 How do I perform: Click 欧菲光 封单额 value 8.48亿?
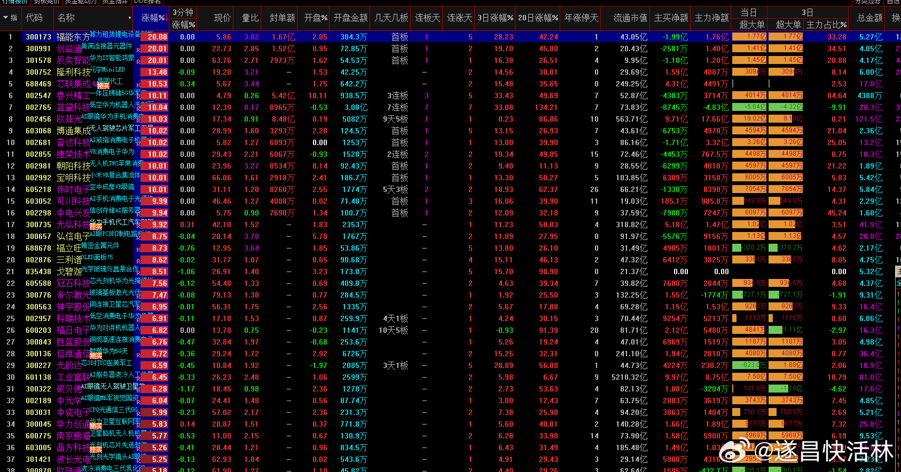[x=283, y=119]
